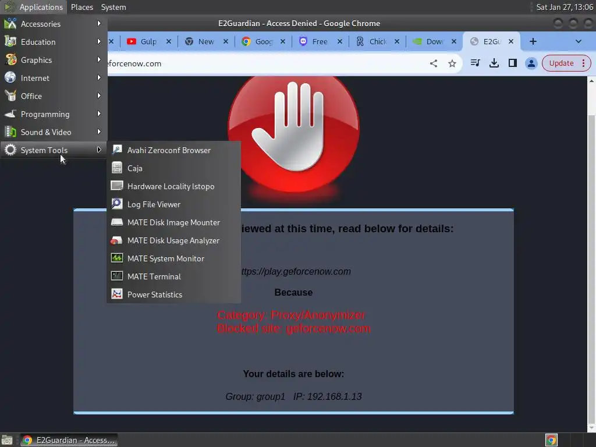This screenshot has height=447, width=596.
Task: Click Hardware Locality lstopo icon
Action: [x=116, y=186]
